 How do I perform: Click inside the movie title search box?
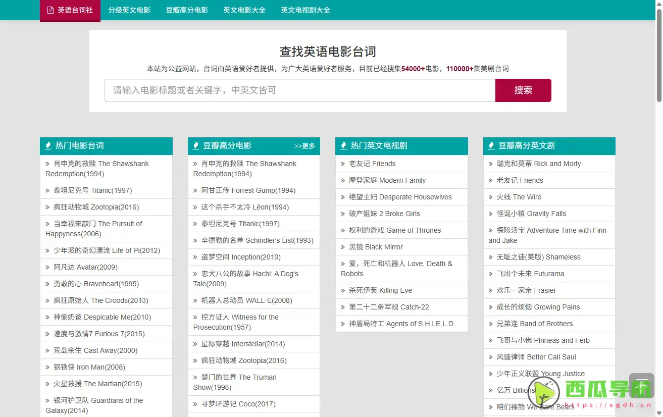(x=300, y=90)
